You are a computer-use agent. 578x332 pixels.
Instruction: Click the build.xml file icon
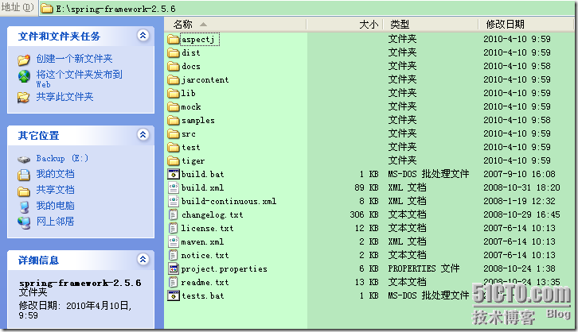pos(174,187)
